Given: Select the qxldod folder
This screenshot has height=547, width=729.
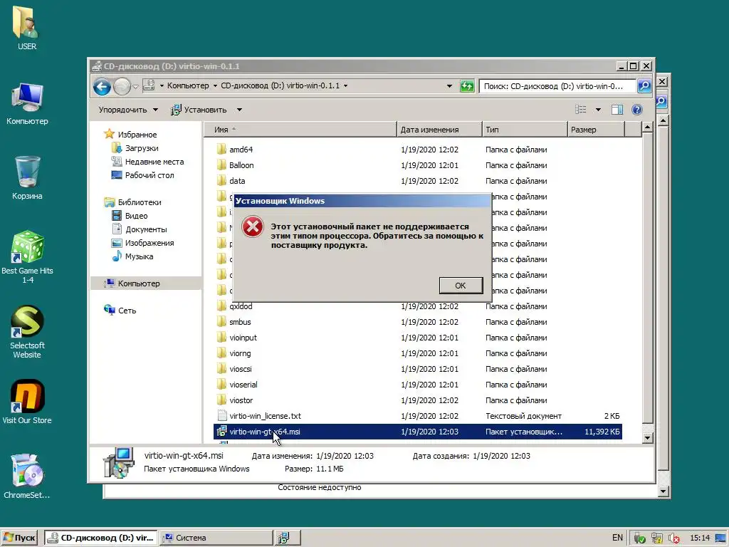Looking at the screenshot, I should coord(241,306).
